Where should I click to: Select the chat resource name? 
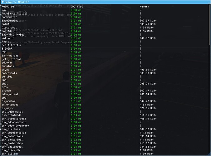click(x=5, y=84)
